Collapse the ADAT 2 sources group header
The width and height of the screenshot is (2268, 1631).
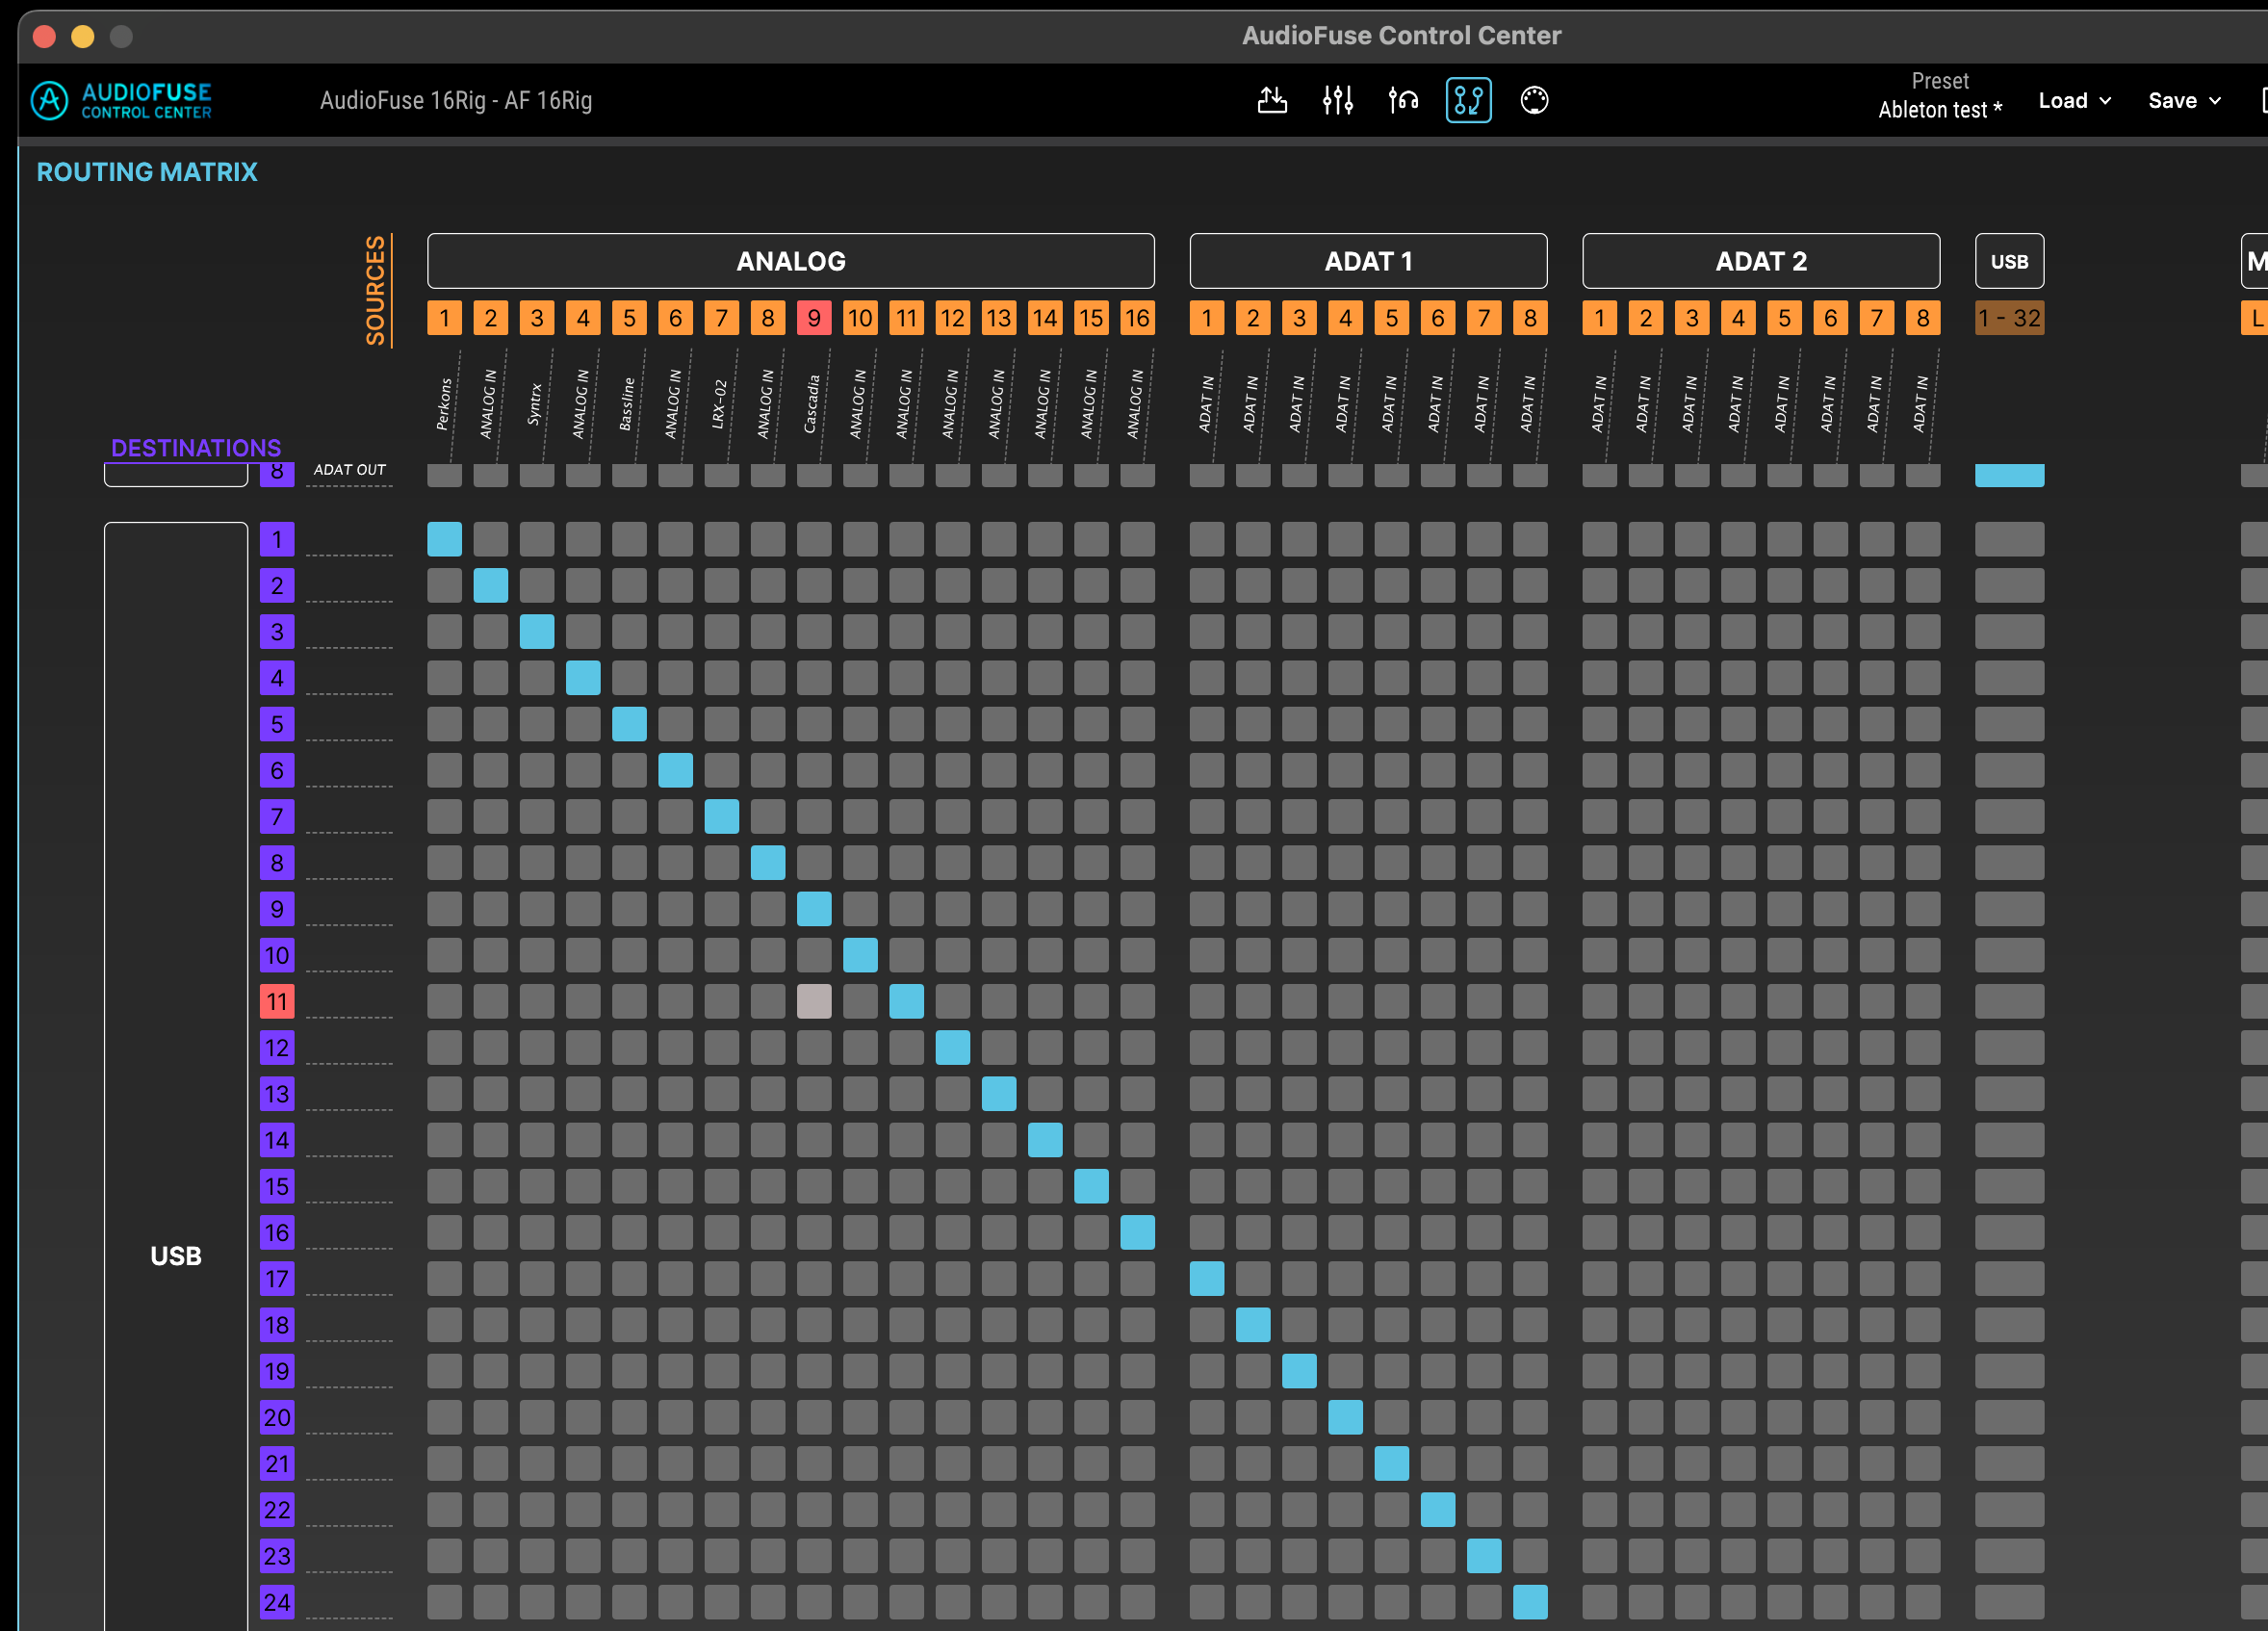(1761, 261)
